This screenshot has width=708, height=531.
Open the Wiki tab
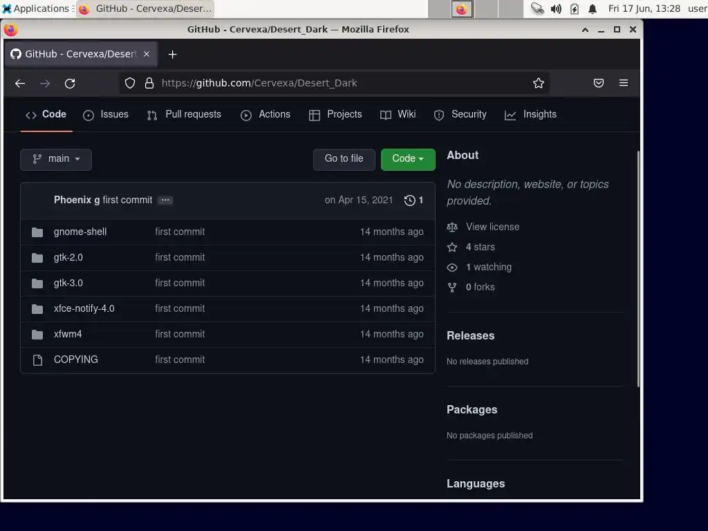tap(398, 115)
